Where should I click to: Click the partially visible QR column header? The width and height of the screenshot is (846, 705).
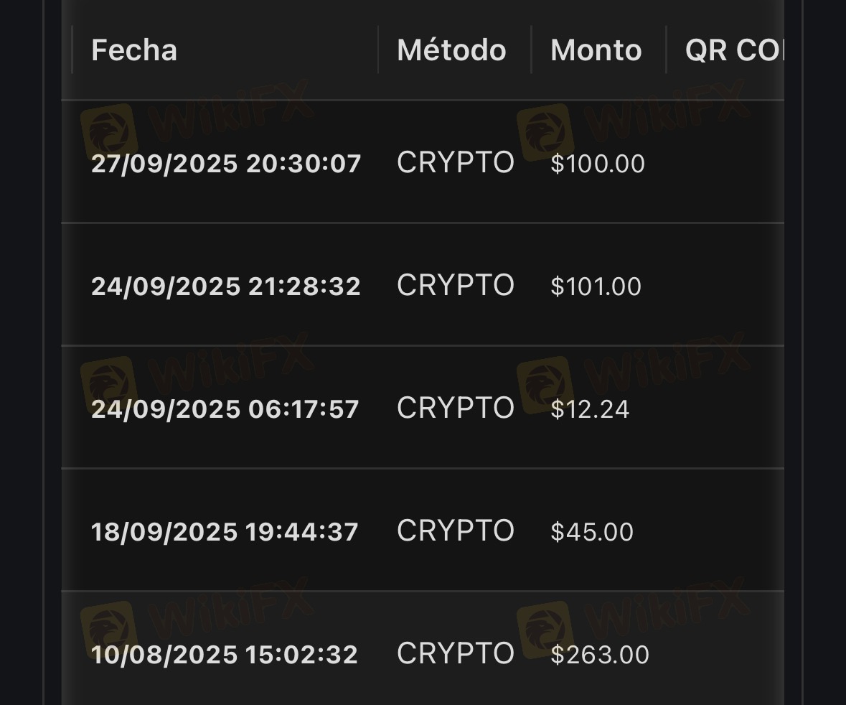point(733,50)
